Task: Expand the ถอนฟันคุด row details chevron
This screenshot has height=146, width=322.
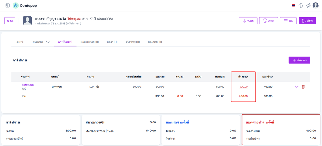Action: (297, 87)
